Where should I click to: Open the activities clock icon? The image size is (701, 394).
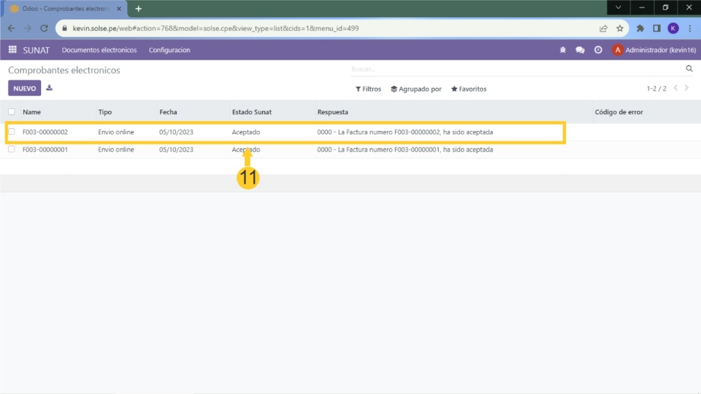tap(598, 50)
